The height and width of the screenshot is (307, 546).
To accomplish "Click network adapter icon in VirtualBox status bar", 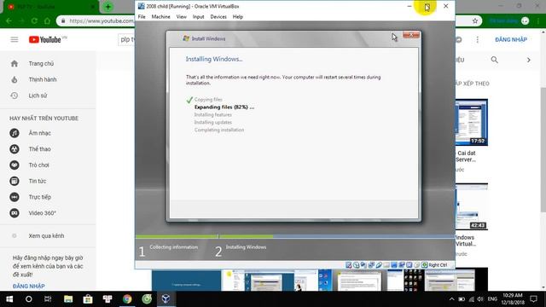I will click(x=371, y=265).
